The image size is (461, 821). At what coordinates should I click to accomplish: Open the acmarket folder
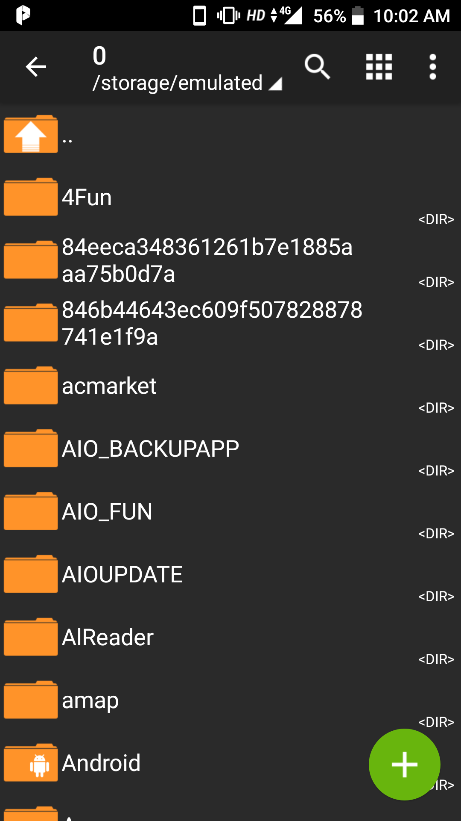[109, 386]
